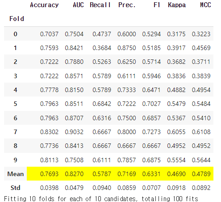Click the Recall column header
221x202 pixels.
pyautogui.click(x=100, y=5)
